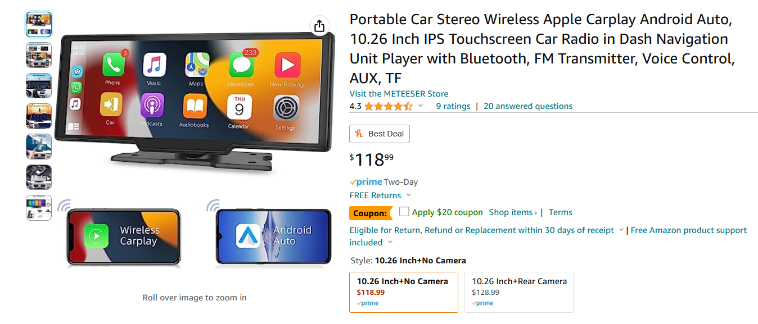View the last product thumbnail in list

[39, 208]
